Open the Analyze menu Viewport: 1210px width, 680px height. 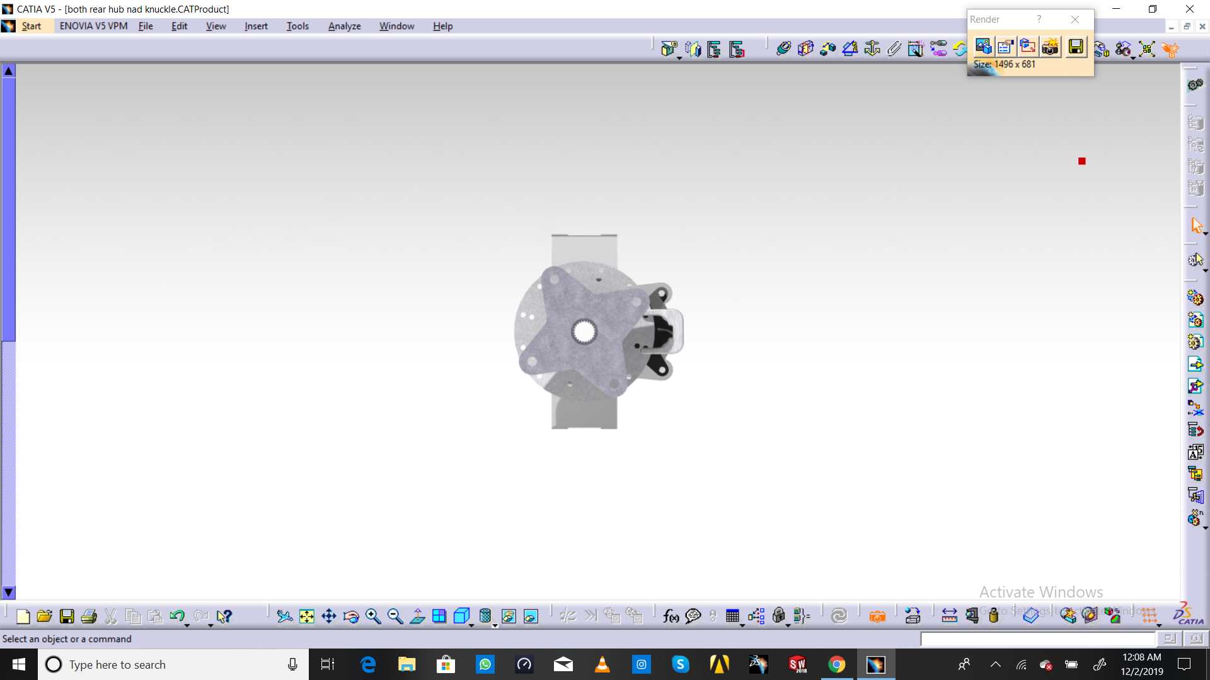344,26
